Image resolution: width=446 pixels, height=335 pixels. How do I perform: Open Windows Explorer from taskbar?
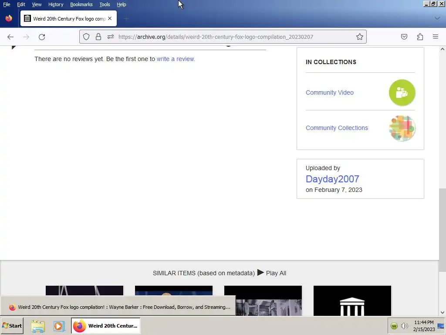pyautogui.click(x=38, y=326)
